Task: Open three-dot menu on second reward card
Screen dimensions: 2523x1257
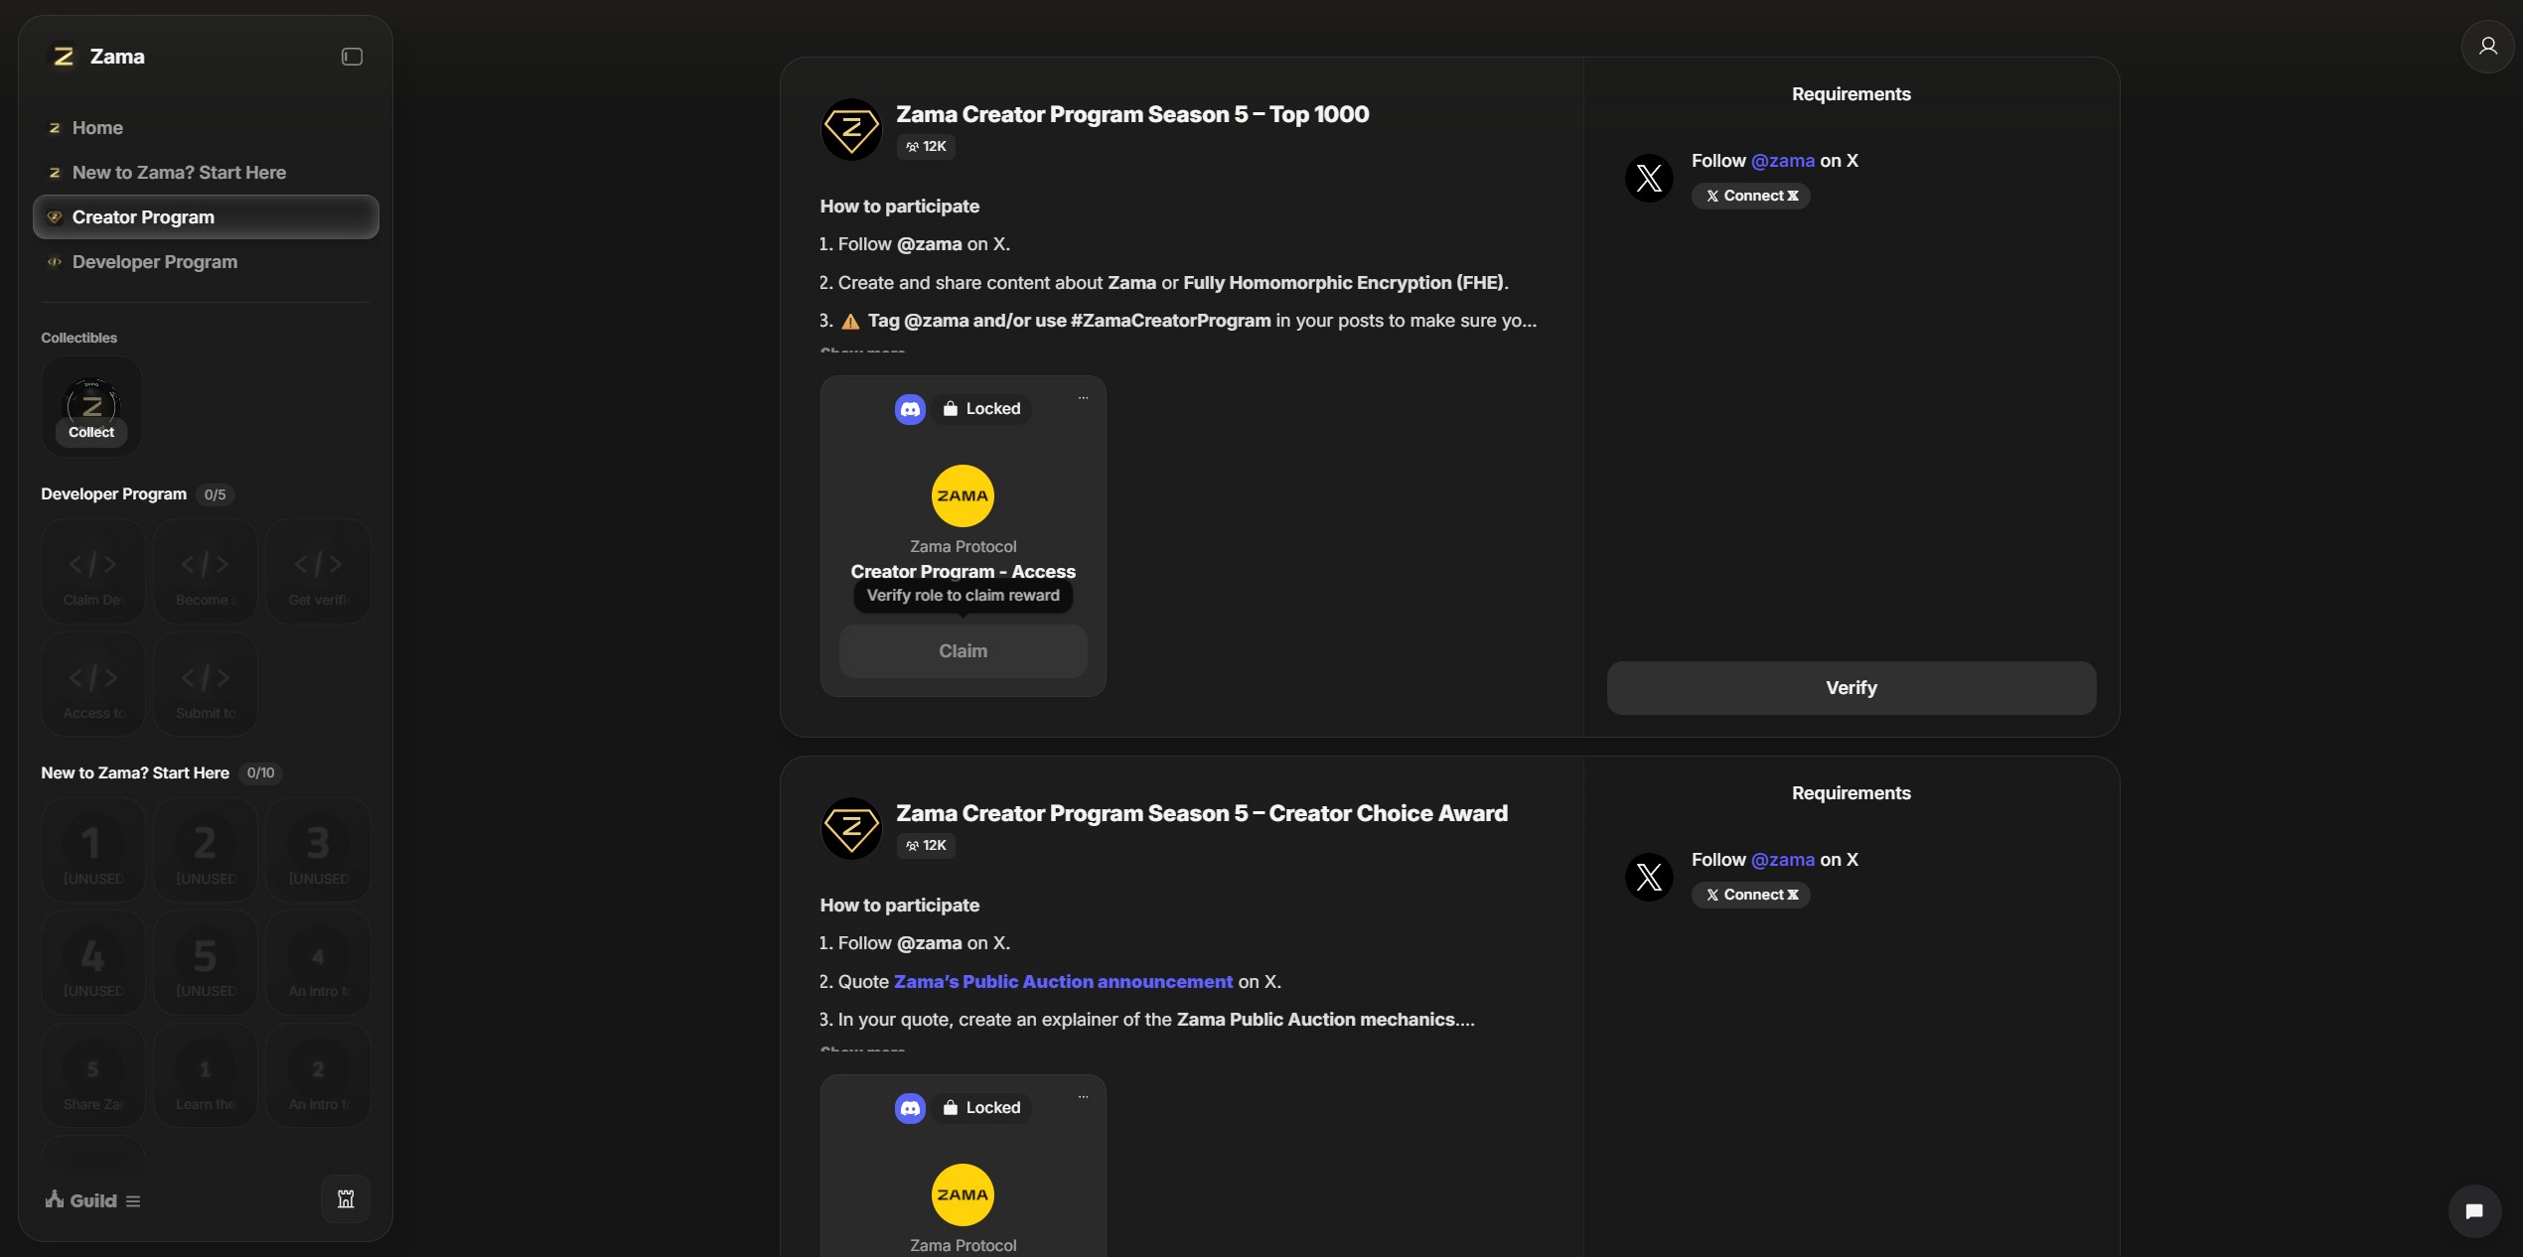Action: click(x=1083, y=1097)
